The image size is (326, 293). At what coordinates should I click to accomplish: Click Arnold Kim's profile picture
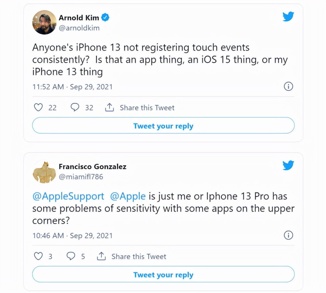click(44, 22)
